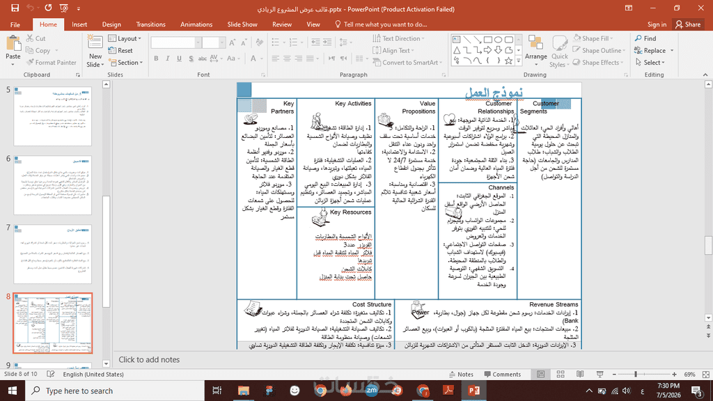Screen dimensions: 713x401
Task: Toggle Bold formatting
Action: 156,58
